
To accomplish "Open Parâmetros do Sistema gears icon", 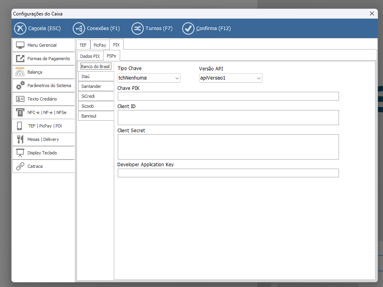I will [x=20, y=86].
